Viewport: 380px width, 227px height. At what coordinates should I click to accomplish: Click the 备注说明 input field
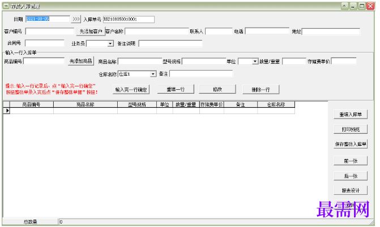[170, 43]
